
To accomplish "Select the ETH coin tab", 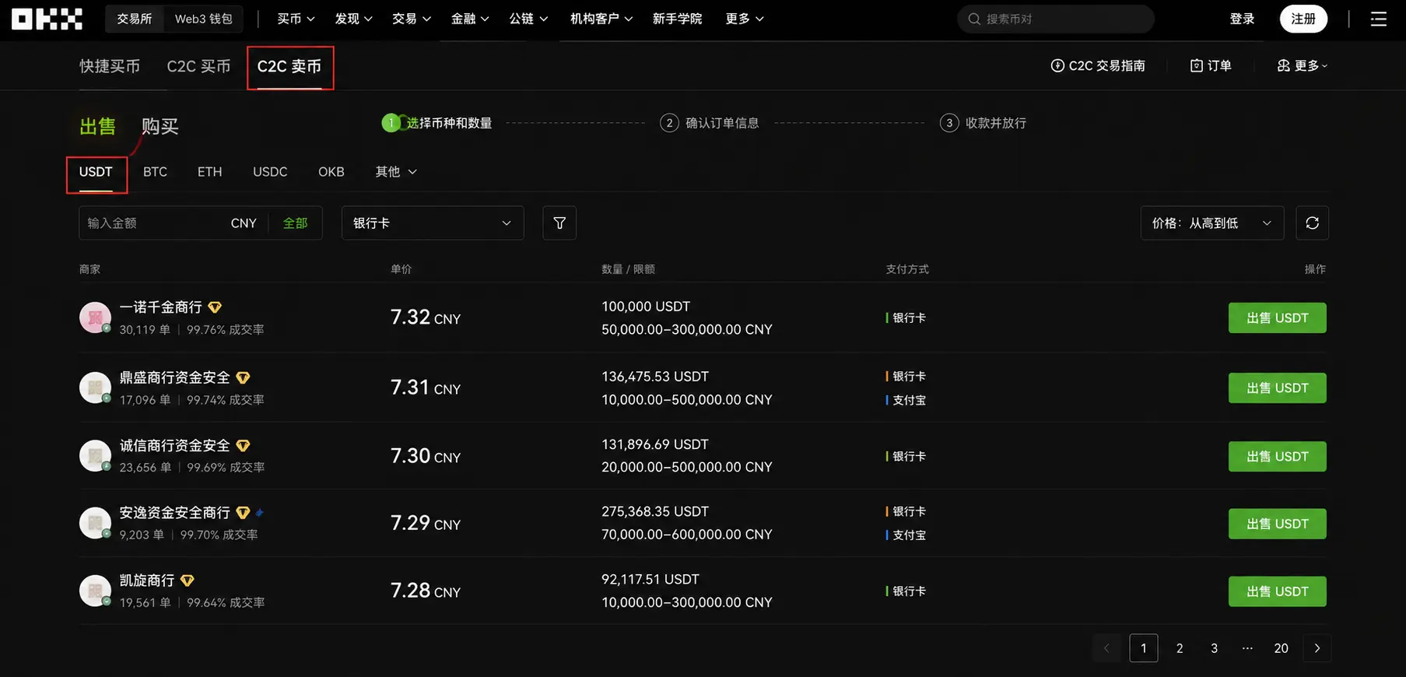I will coord(209,172).
